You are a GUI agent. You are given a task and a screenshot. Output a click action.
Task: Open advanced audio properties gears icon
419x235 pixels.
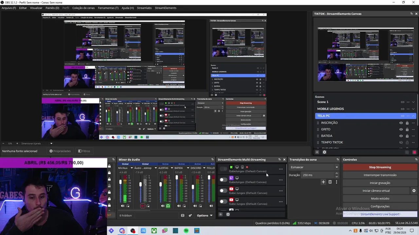[x=190, y=215]
